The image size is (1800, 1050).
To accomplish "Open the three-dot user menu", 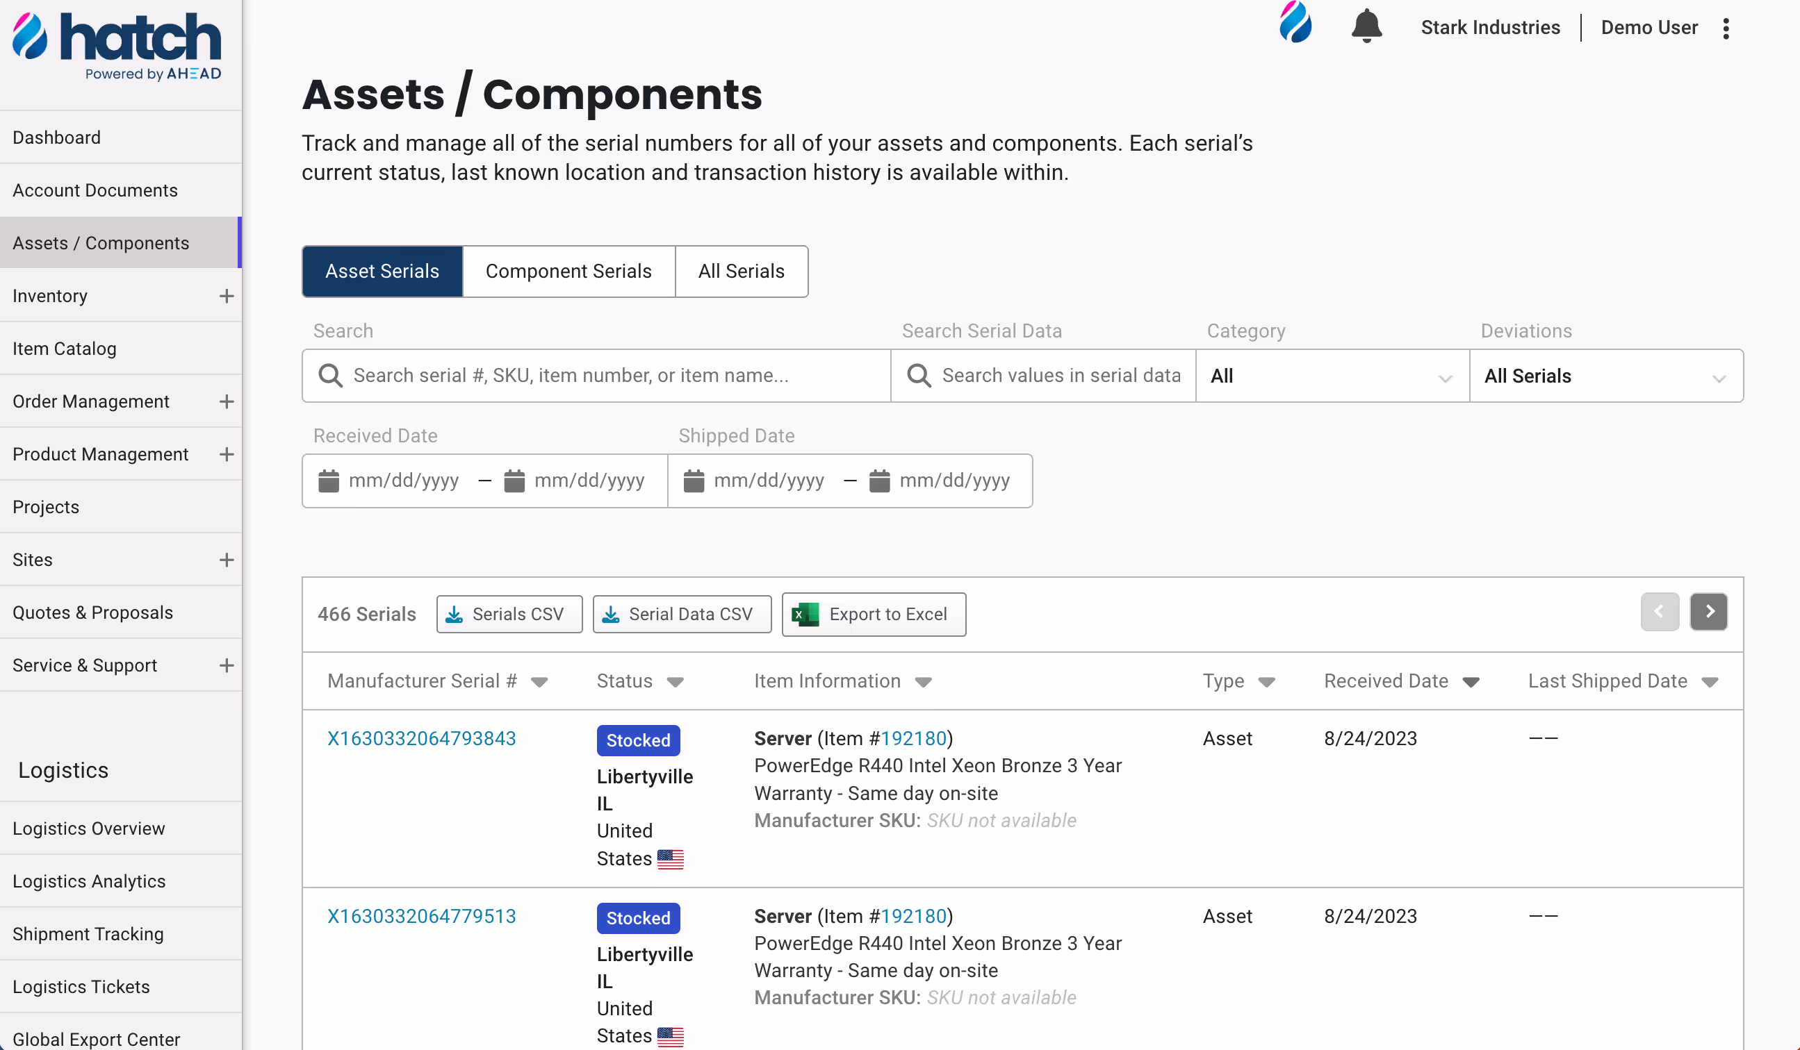I will click(1726, 28).
